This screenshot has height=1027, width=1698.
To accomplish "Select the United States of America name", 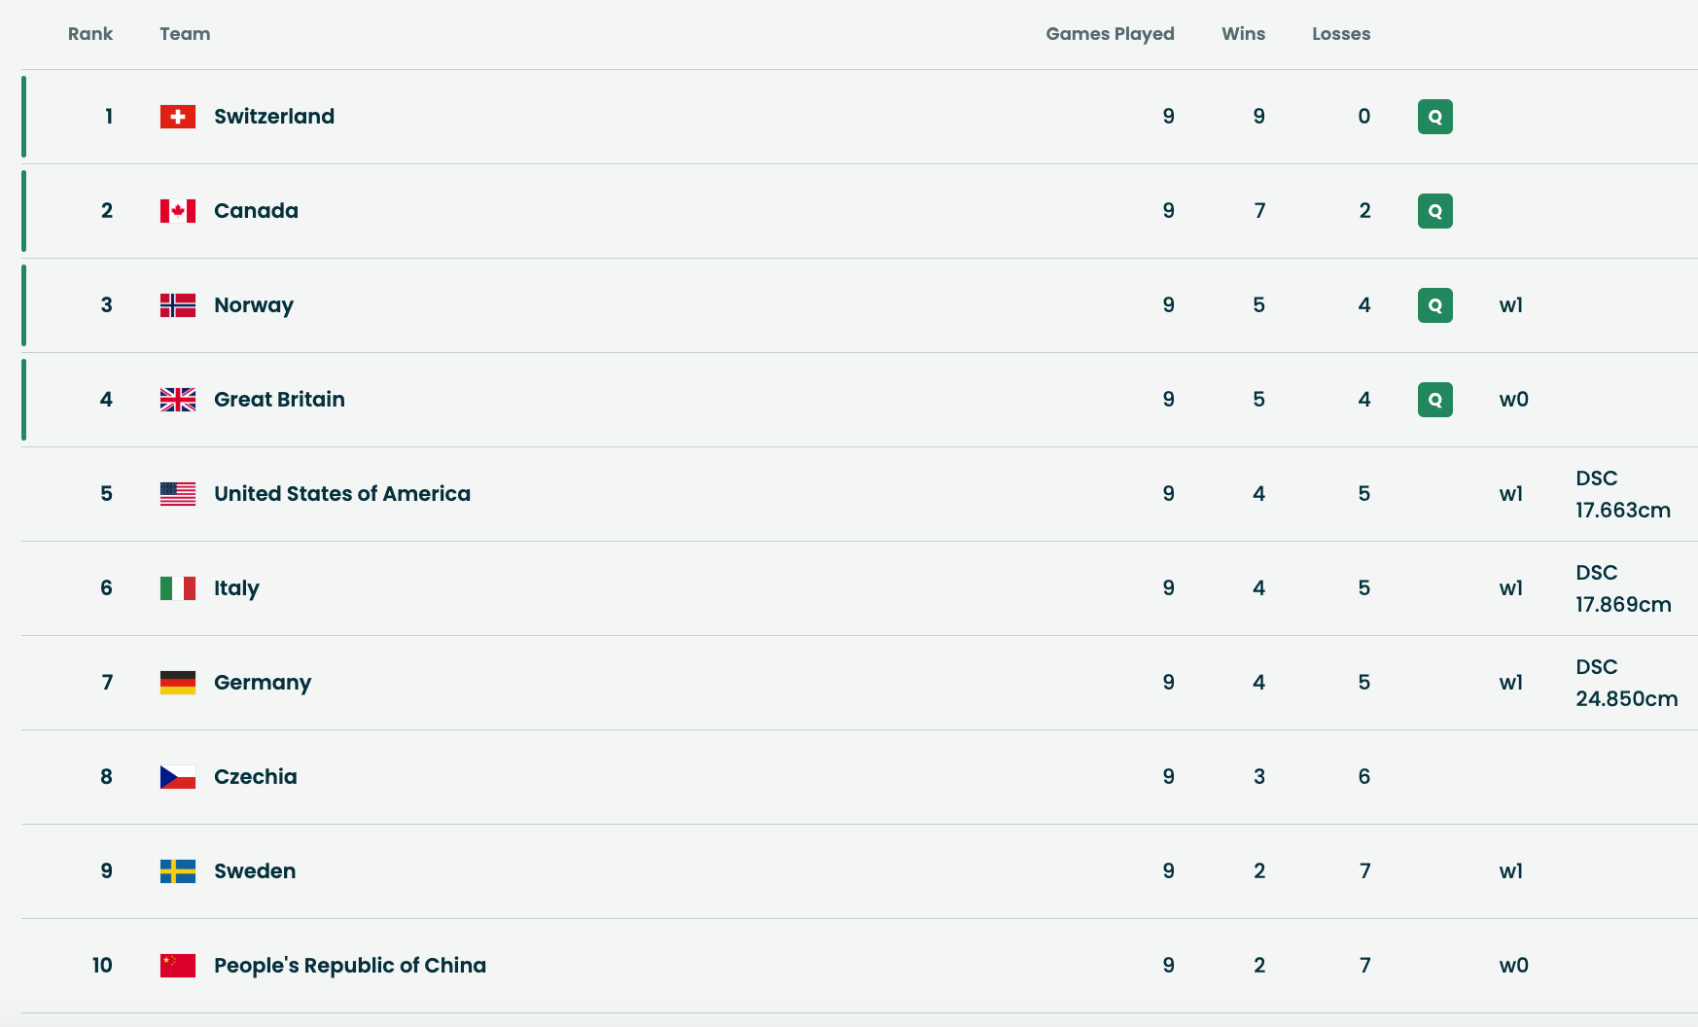I will pyautogui.click(x=341, y=494).
